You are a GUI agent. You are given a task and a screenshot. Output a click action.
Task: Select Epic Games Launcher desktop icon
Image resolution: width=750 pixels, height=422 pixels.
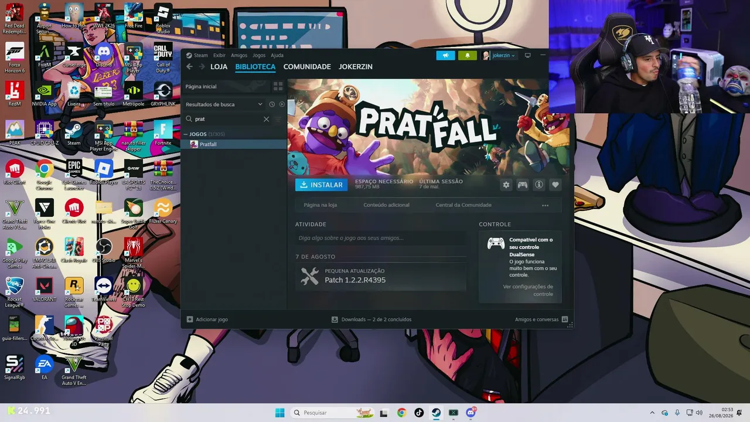point(74,173)
